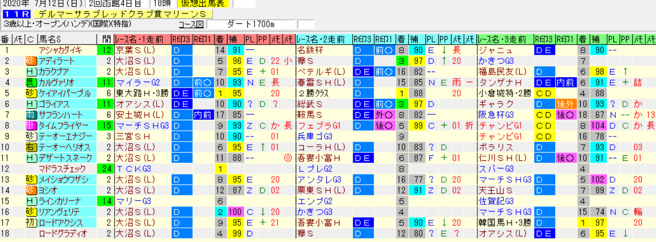Image resolution: width=656 pixels, height=242 pixels.
Task: Click the orange 砂 icon beside アディラート
Action: (x=31, y=61)
